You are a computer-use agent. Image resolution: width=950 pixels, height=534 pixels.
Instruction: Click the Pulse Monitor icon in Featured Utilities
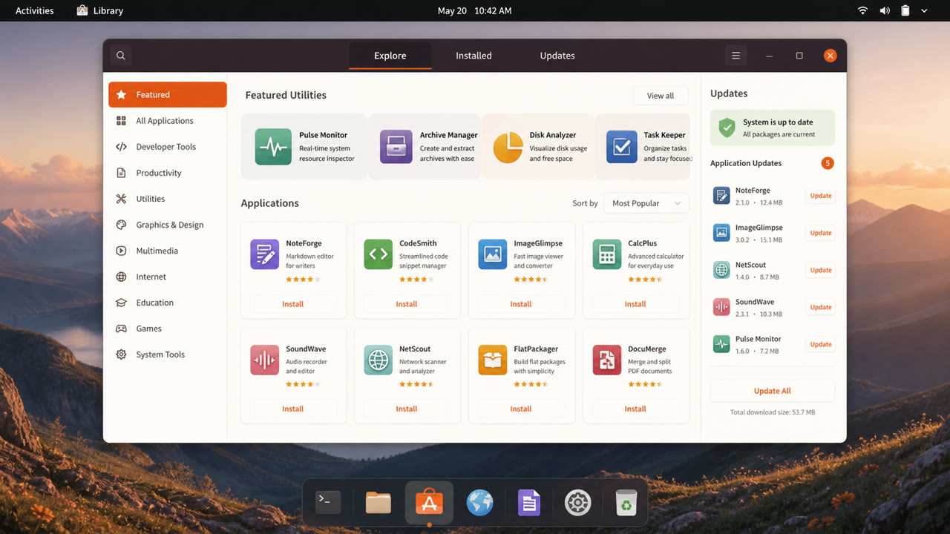273,147
